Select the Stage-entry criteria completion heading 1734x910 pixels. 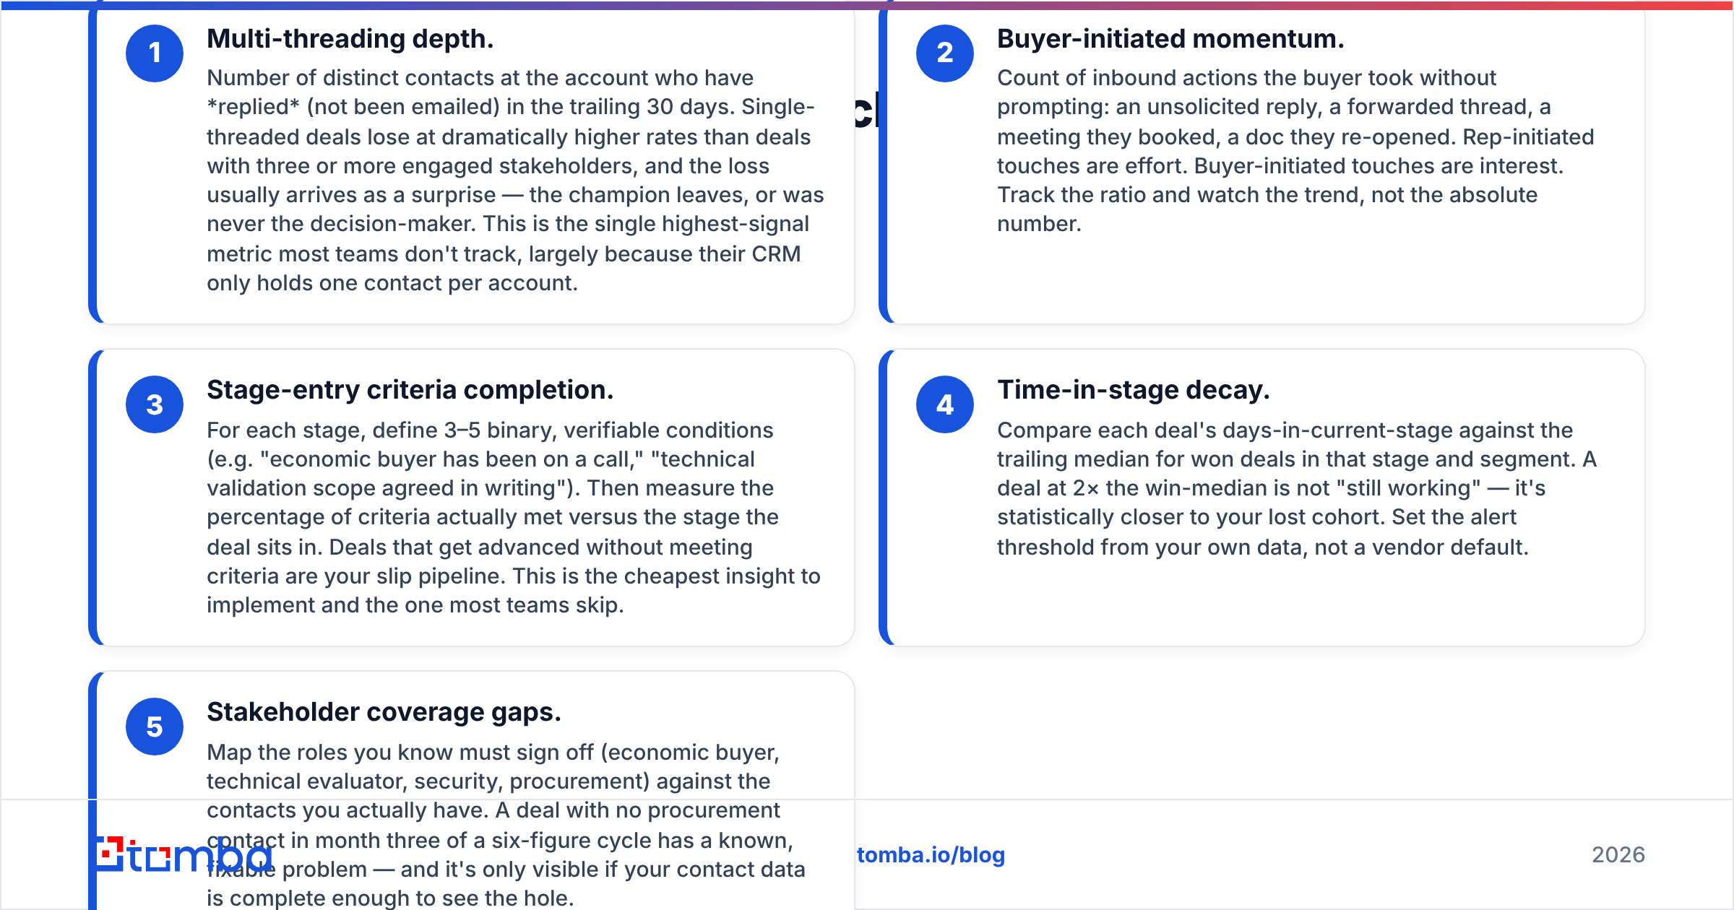(x=410, y=390)
